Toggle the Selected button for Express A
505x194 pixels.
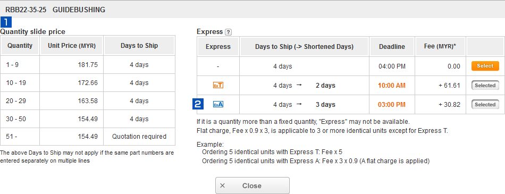[x=485, y=104]
